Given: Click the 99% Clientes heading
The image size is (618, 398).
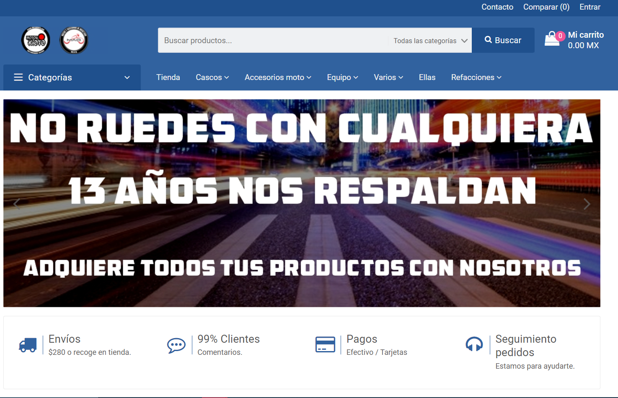Looking at the screenshot, I should pyautogui.click(x=229, y=339).
